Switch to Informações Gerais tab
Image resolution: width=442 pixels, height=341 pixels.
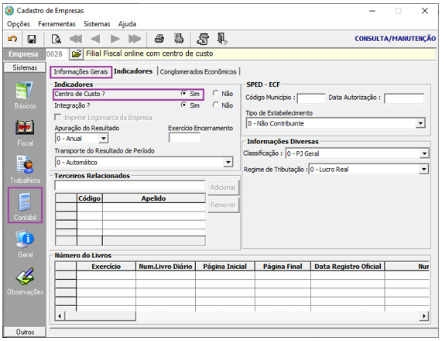click(81, 72)
